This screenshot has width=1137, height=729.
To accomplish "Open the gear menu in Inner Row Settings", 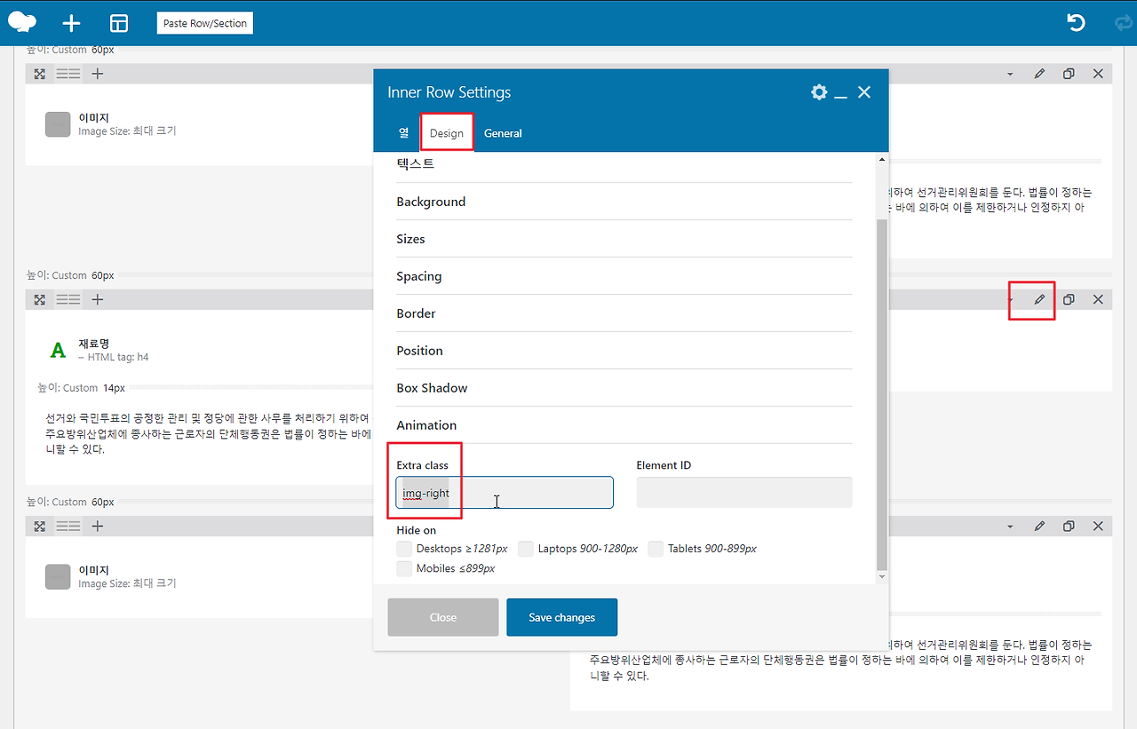I will (819, 92).
